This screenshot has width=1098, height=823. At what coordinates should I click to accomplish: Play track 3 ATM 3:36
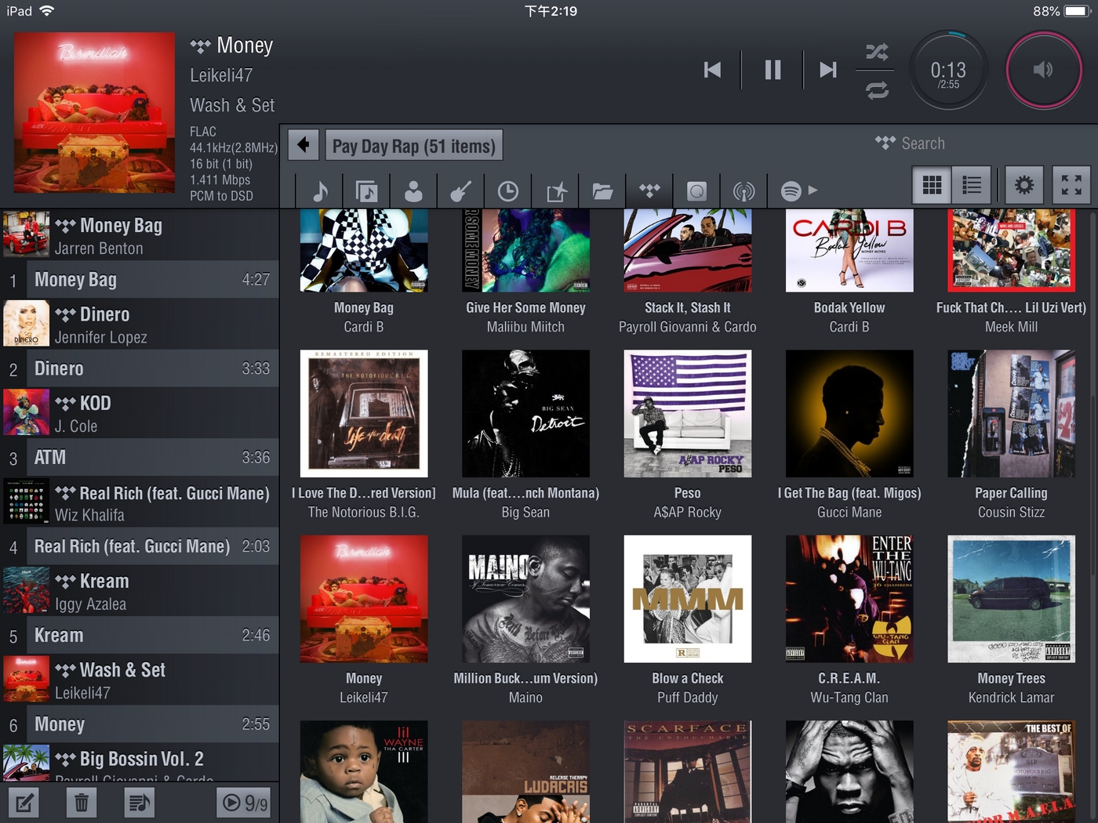point(140,458)
